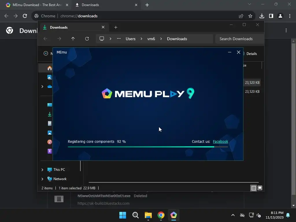Minimize the MEmu installer window

tap(230, 52)
